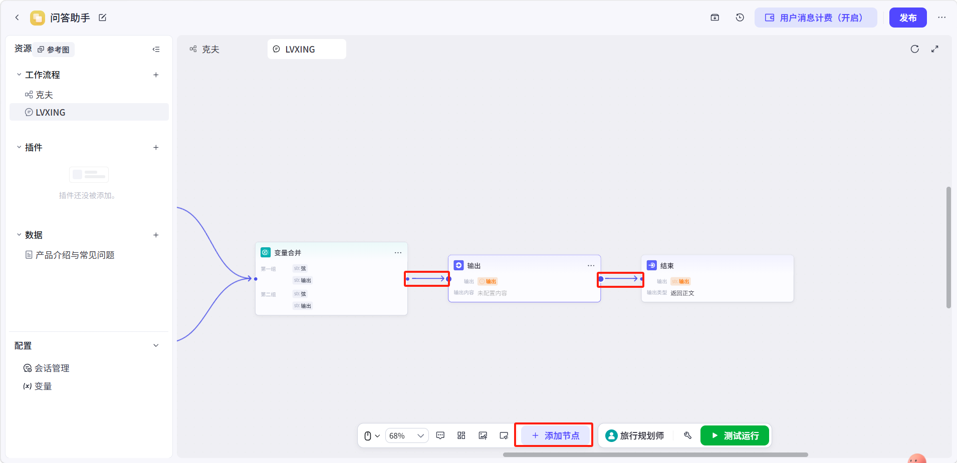Click 第一组 label in 变量合并 node
Image resolution: width=957 pixels, height=463 pixels.
point(268,269)
